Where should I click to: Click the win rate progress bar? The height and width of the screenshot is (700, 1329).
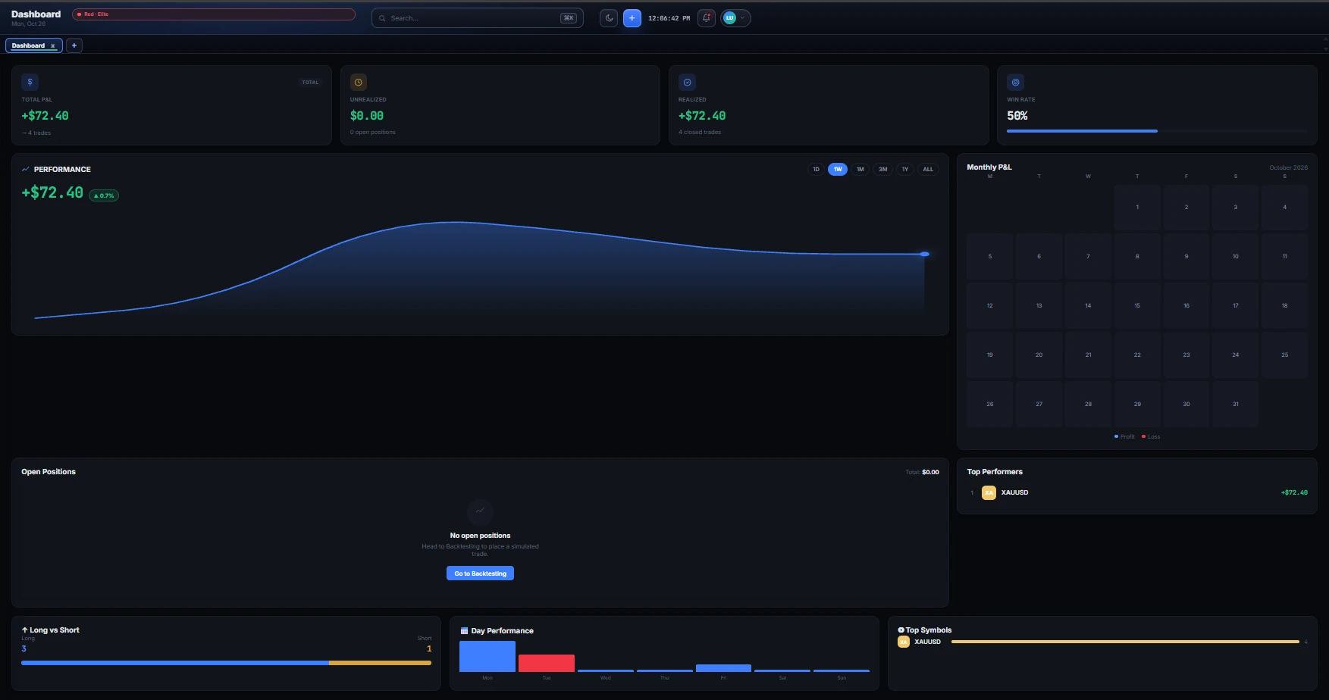pyautogui.click(x=1157, y=131)
